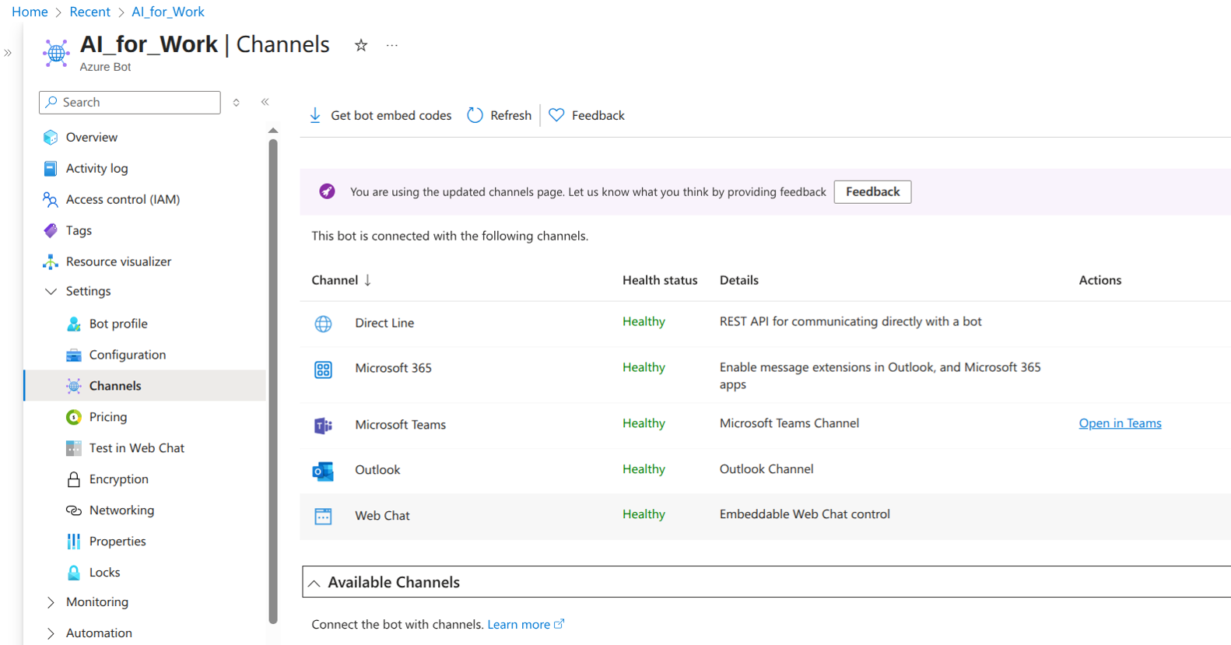Screen dimensions: 1231x645
Task: Click the Azure Bot resource icon
Action: (x=56, y=53)
